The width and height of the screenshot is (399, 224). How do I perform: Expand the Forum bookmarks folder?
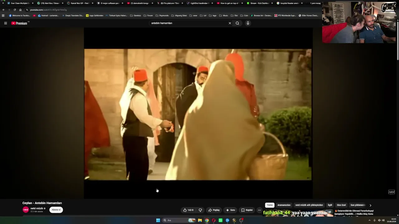(x=148, y=16)
